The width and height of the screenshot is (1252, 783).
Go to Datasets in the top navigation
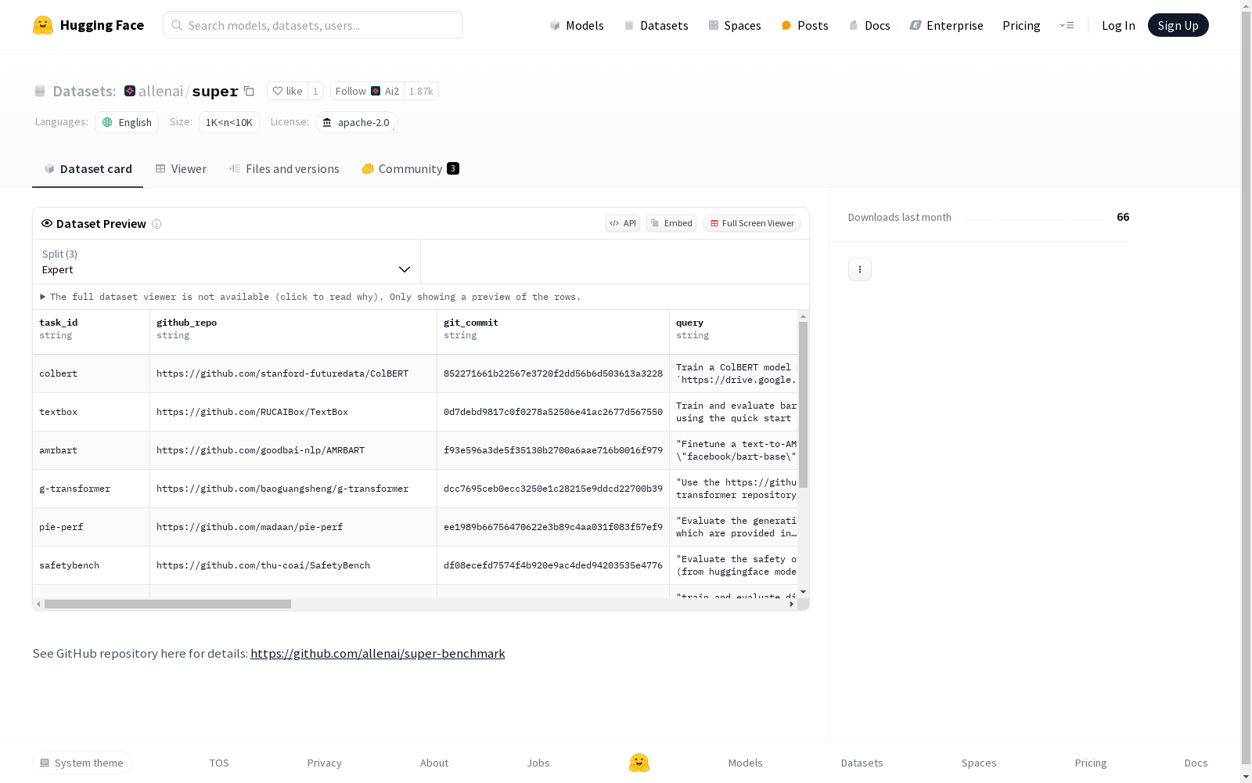point(656,25)
